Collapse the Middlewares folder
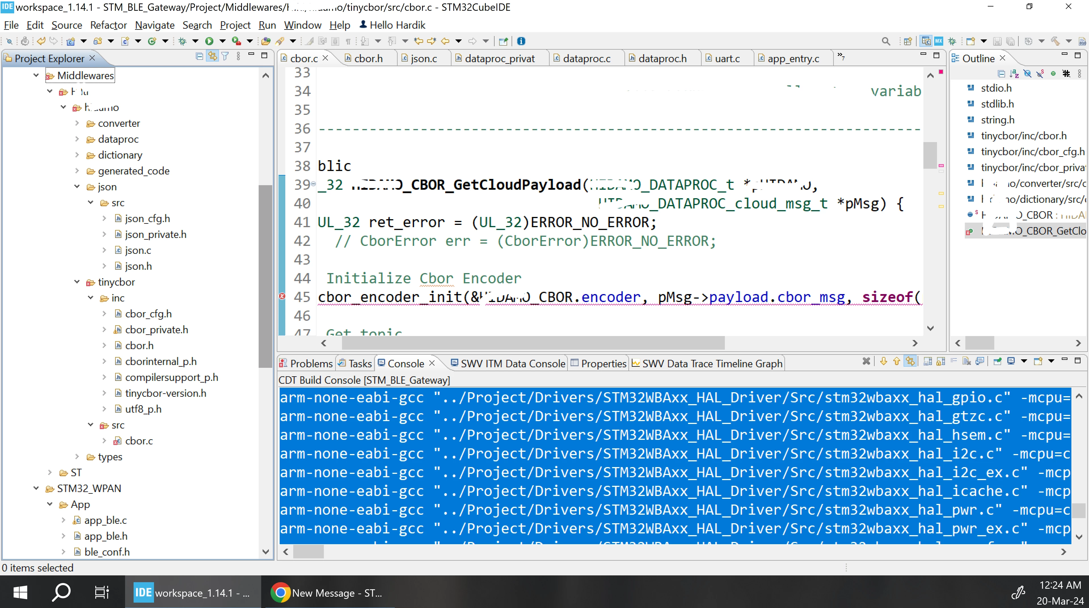The width and height of the screenshot is (1089, 608). click(36, 76)
